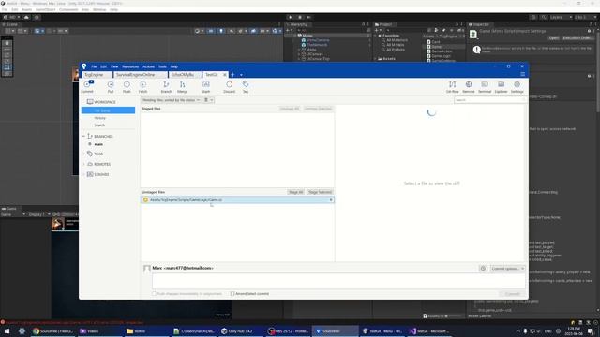
Task: Open Sourcetree Settings from the toolbar
Action: pos(517,86)
